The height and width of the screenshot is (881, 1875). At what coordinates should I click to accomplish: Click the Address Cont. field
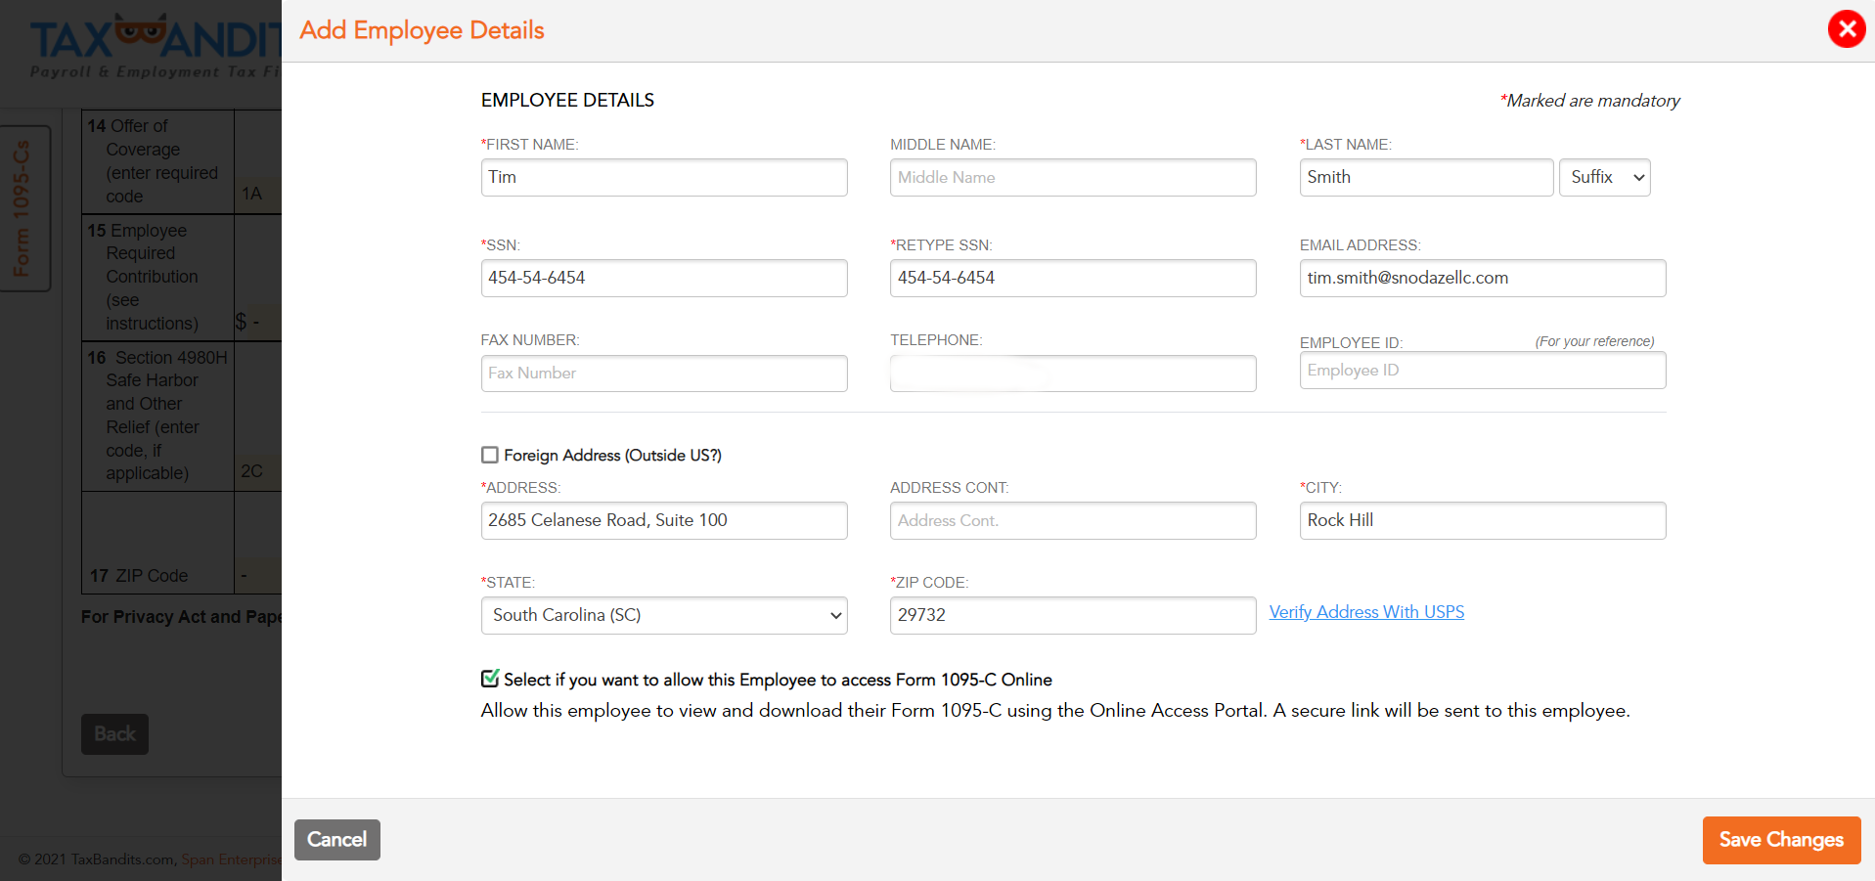1072,520
